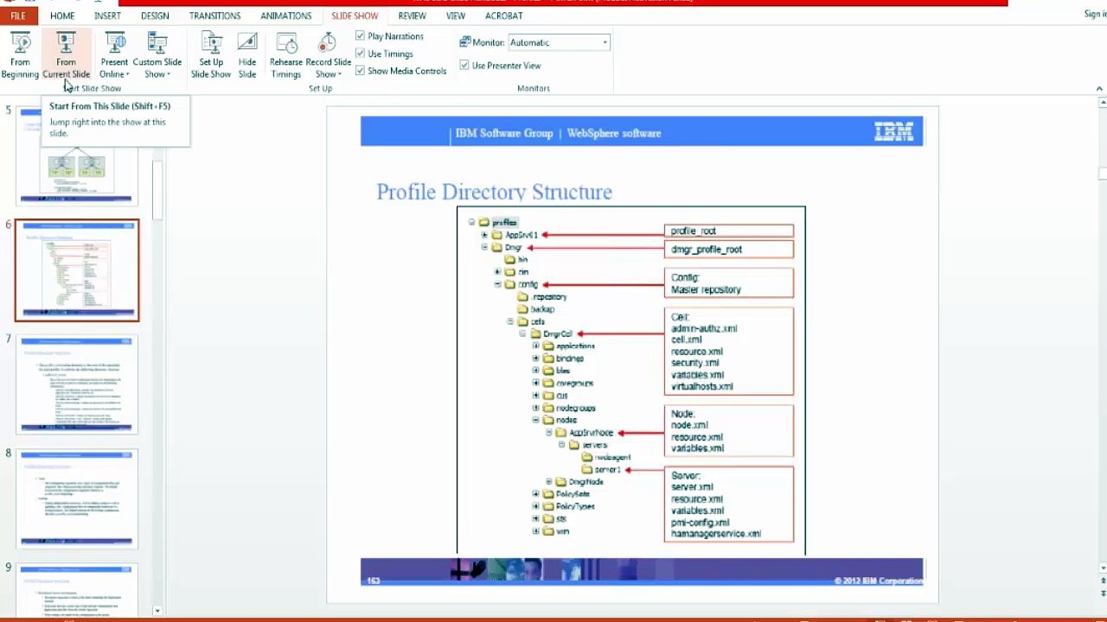Collapse the ribbon with the chevron
Screen dimensions: 1107x622
(1099, 88)
